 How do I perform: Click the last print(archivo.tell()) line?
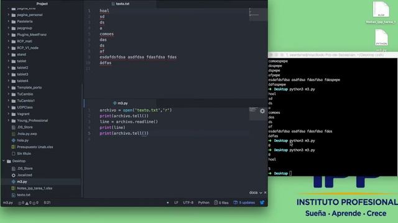(124, 133)
